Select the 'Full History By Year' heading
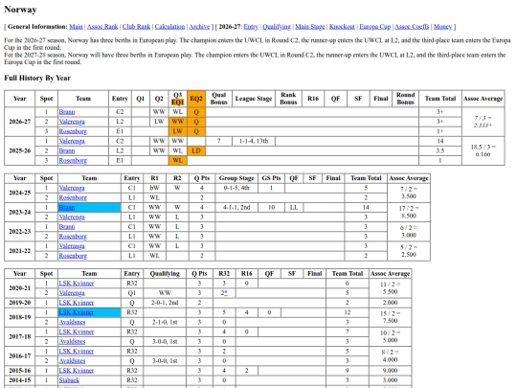The height and width of the screenshot is (388, 517). (x=37, y=79)
